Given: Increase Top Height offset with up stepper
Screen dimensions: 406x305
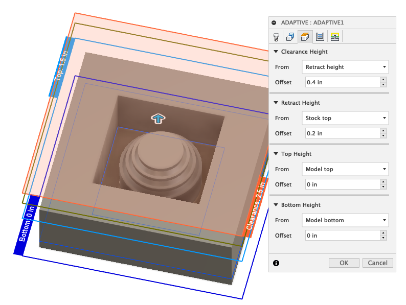Looking at the screenshot, I should 384,182.
